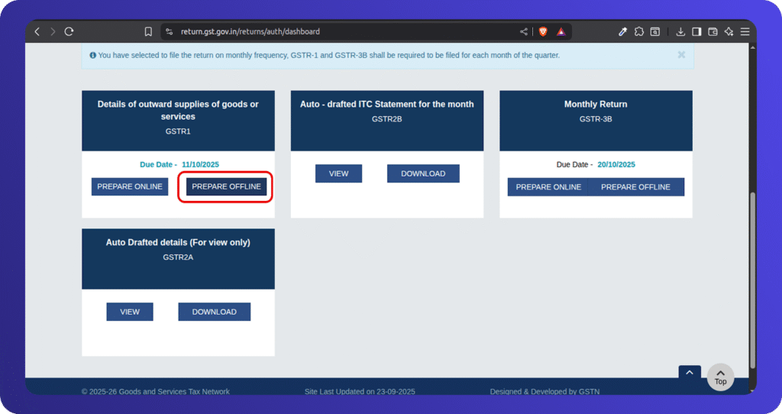View the GSTR2B ITC statement
The width and height of the screenshot is (782, 414).
338,173
